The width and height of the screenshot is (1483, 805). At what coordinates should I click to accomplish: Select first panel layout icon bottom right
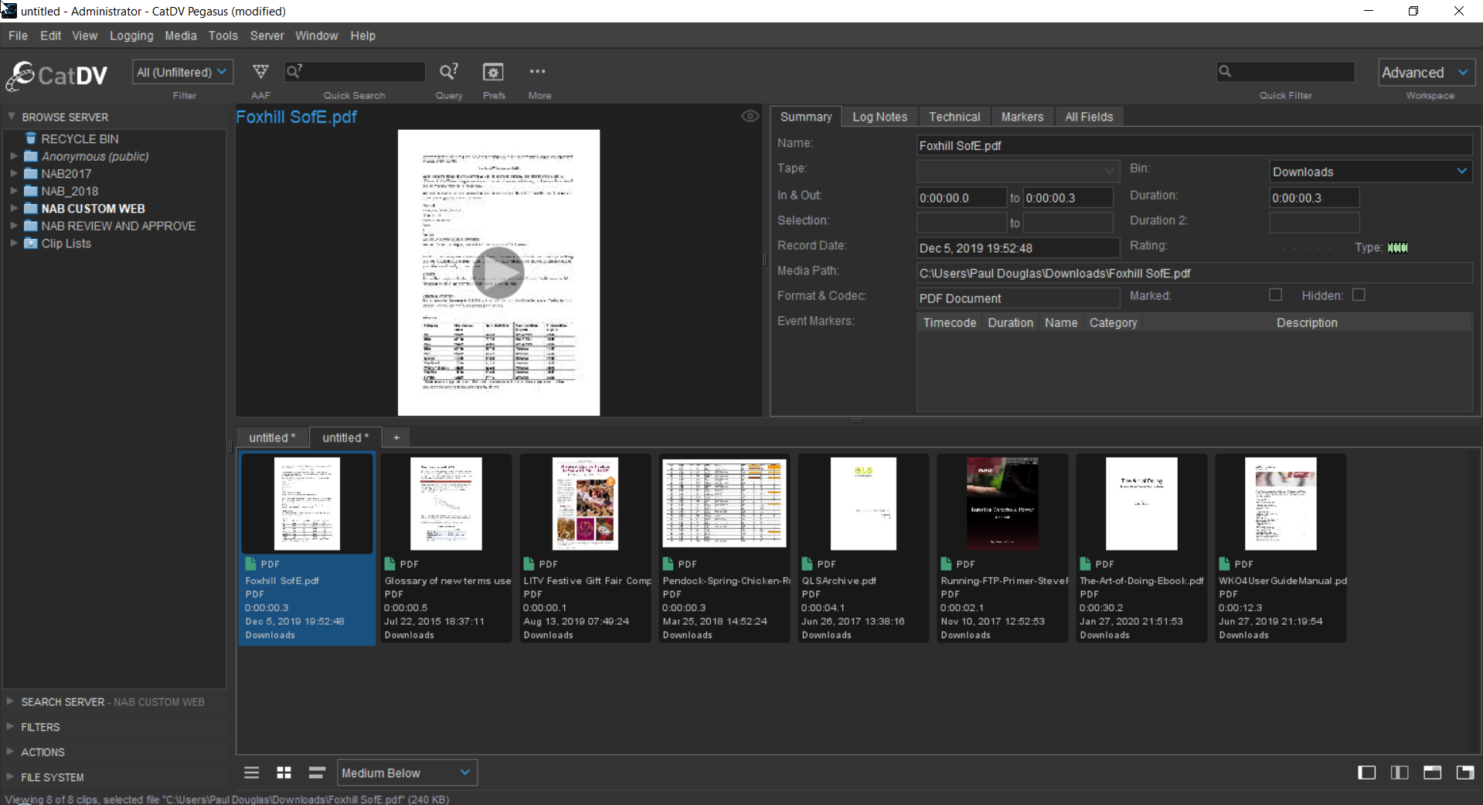(1366, 773)
